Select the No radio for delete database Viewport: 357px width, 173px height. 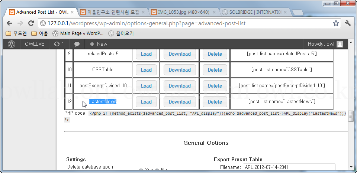coord(157,170)
